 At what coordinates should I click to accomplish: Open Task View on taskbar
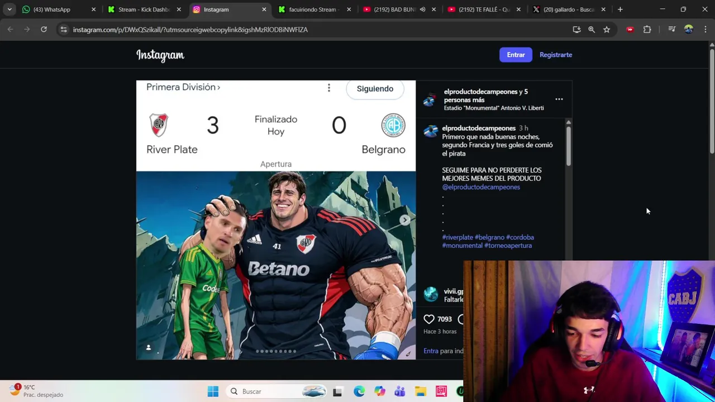[337, 391]
